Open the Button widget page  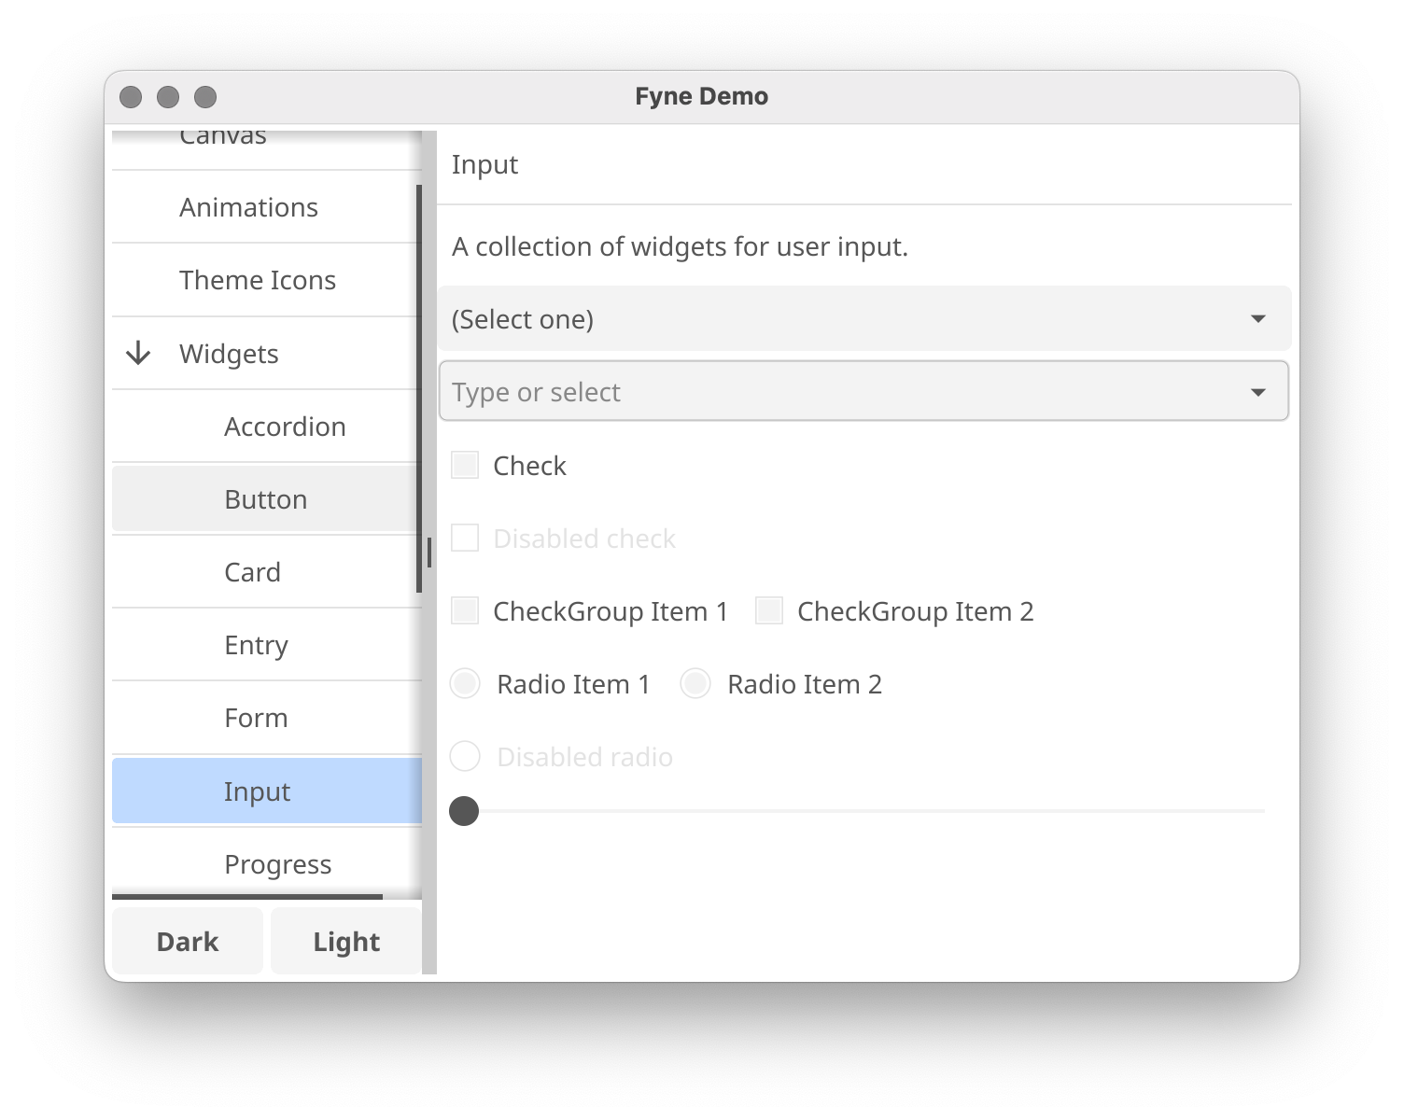click(267, 499)
